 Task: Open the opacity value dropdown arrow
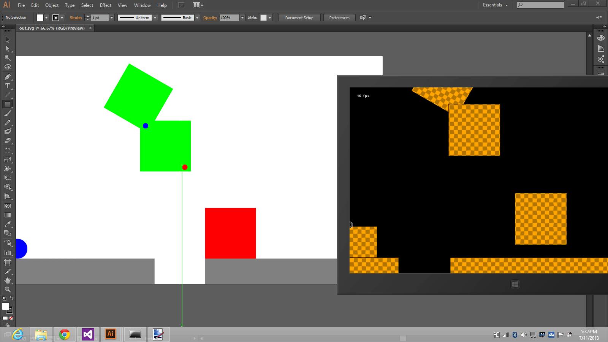242,18
